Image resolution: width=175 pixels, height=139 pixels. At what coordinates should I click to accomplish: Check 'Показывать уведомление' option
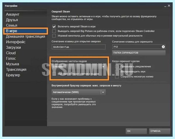(x=117, y=66)
